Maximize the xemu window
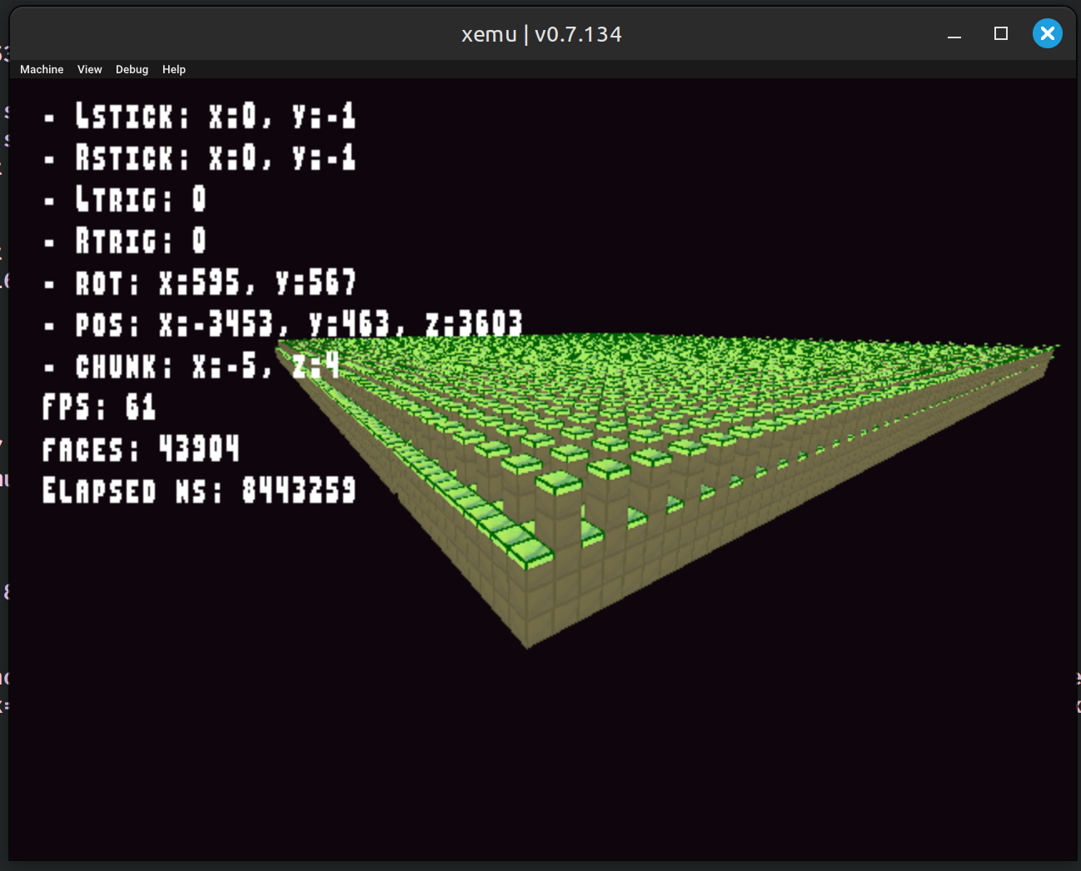Screen dimensions: 1081x871 (1001, 33)
